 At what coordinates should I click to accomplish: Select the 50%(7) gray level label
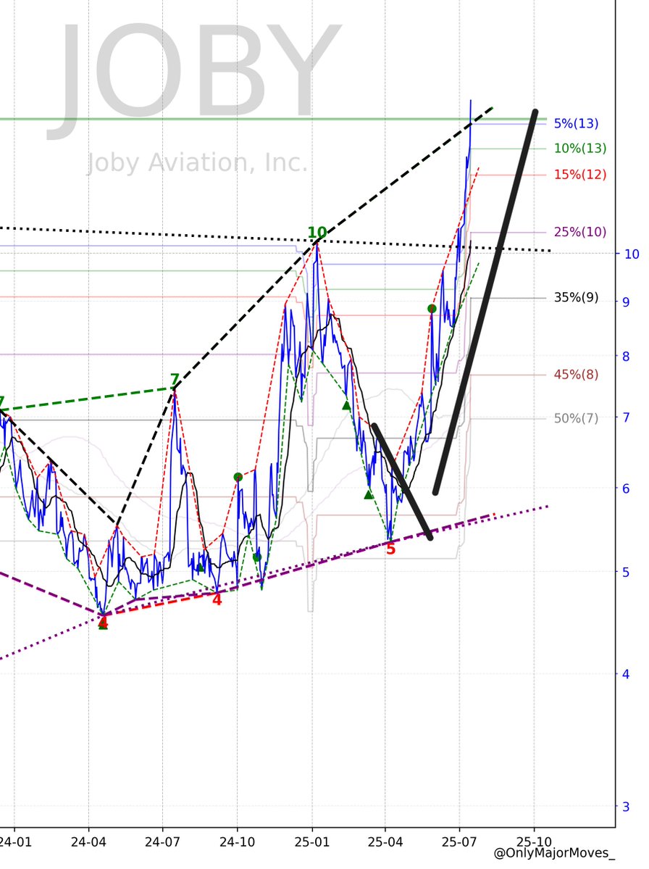(x=576, y=418)
